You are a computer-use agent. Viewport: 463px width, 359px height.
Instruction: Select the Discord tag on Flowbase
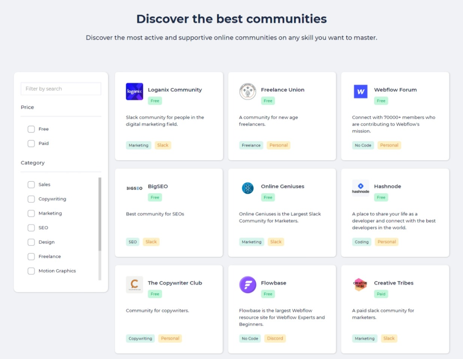pos(275,338)
